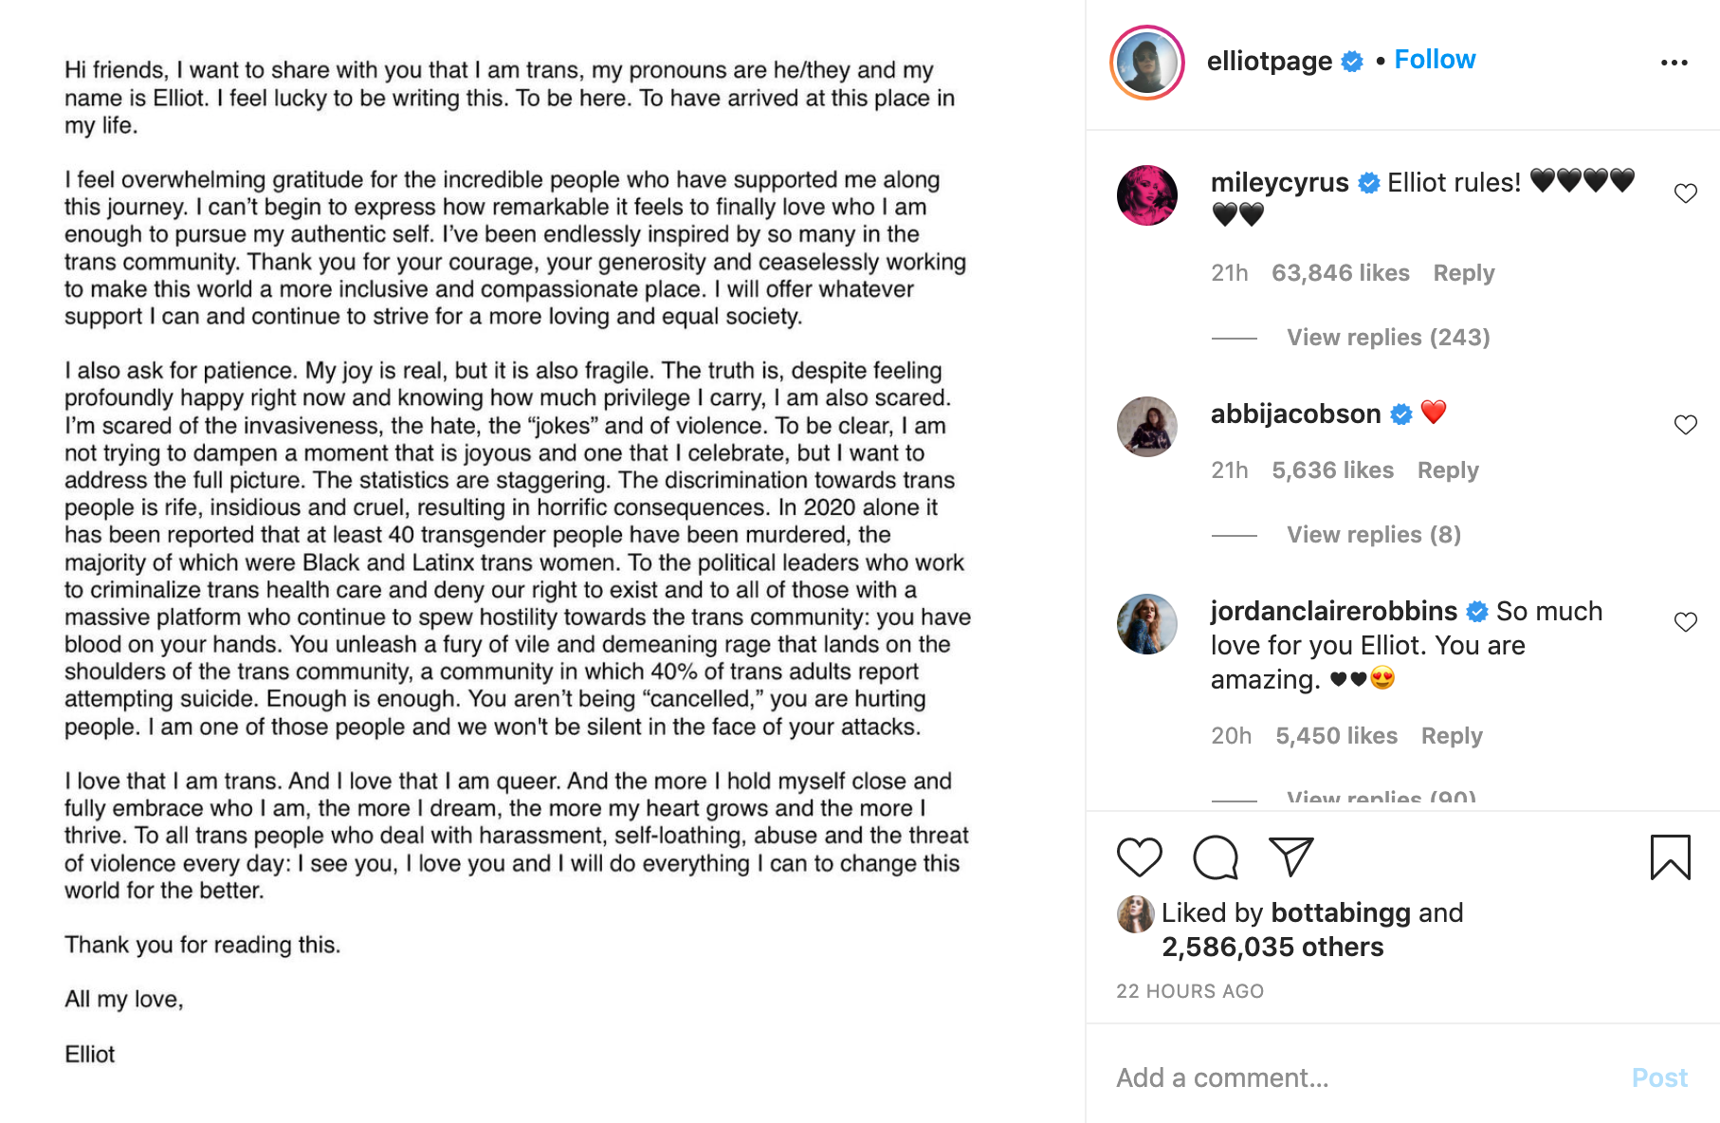The width and height of the screenshot is (1720, 1123).
Task: Toggle the like on jordanclairerobbins's comment
Action: [x=1687, y=622]
